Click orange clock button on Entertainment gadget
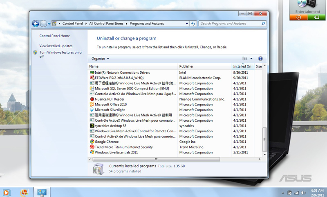 pyautogui.click(x=298, y=18)
